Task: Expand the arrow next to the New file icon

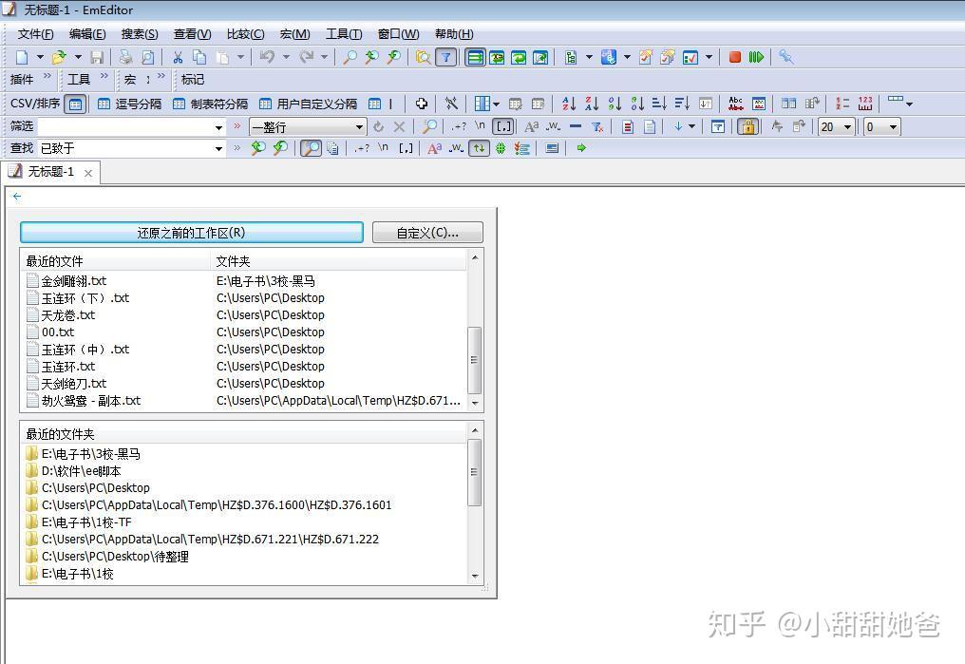Action: pyautogui.click(x=40, y=57)
